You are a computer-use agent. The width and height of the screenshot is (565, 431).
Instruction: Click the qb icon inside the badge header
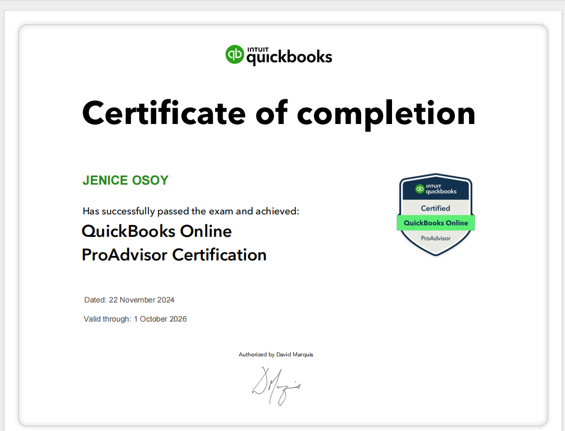[418, 190]
